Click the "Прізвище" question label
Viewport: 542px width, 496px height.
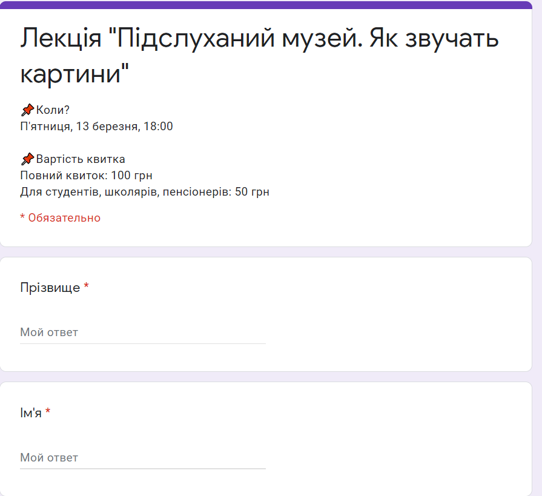point(50,287)
